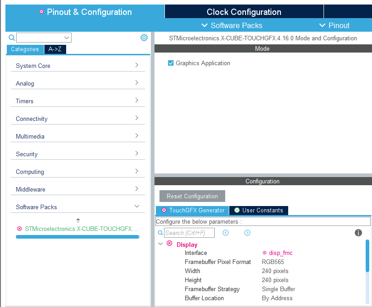Open the parameter info icon
Screen dimensions: 372x307
(x=358, y=233)
